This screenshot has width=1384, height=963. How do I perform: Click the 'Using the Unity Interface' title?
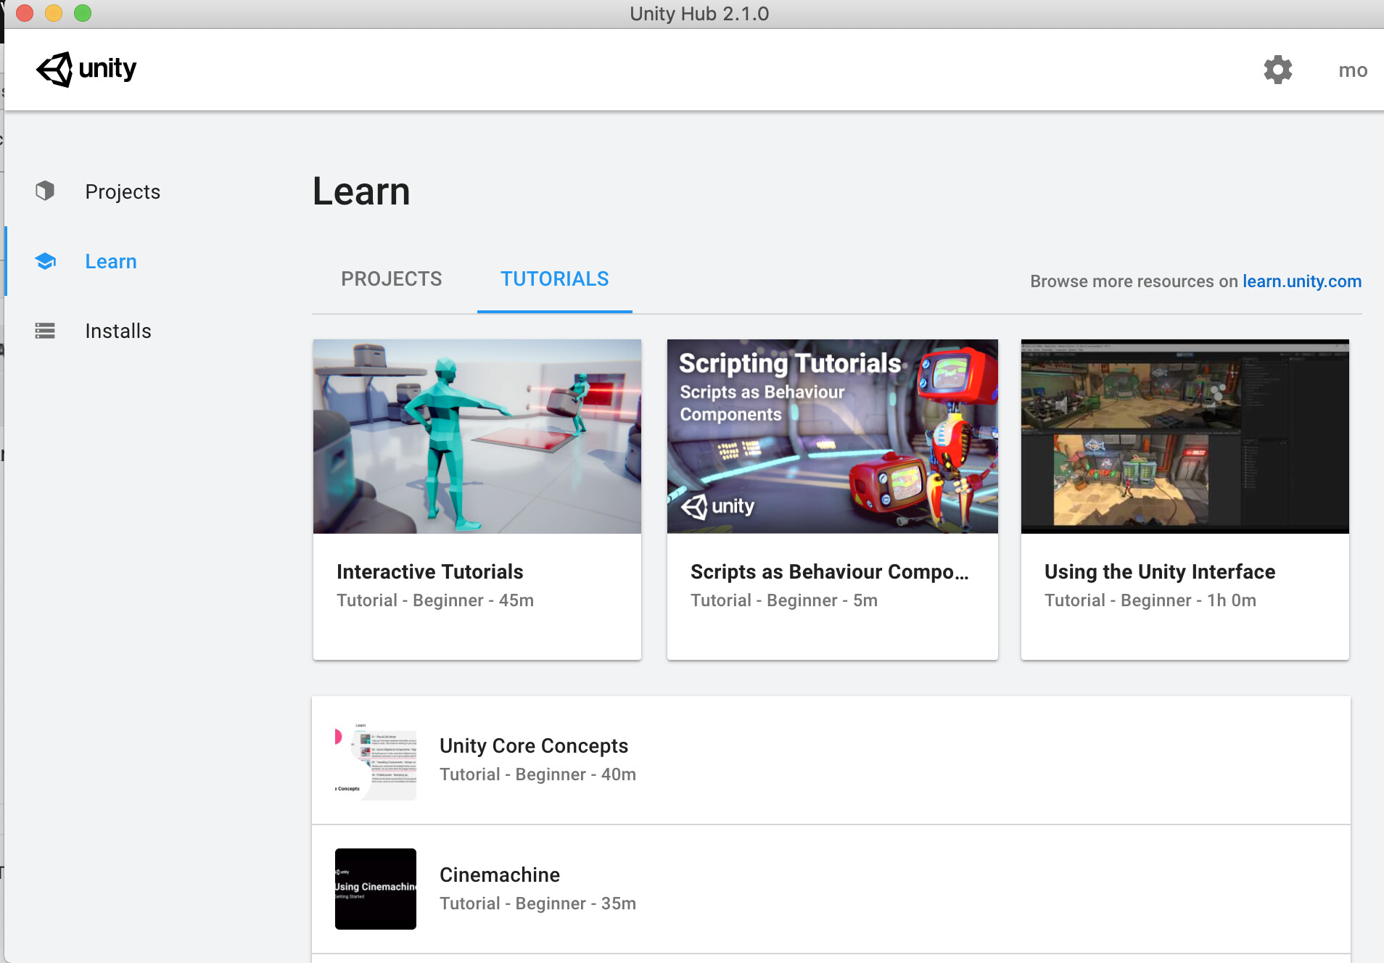[x=1160, y=572]
